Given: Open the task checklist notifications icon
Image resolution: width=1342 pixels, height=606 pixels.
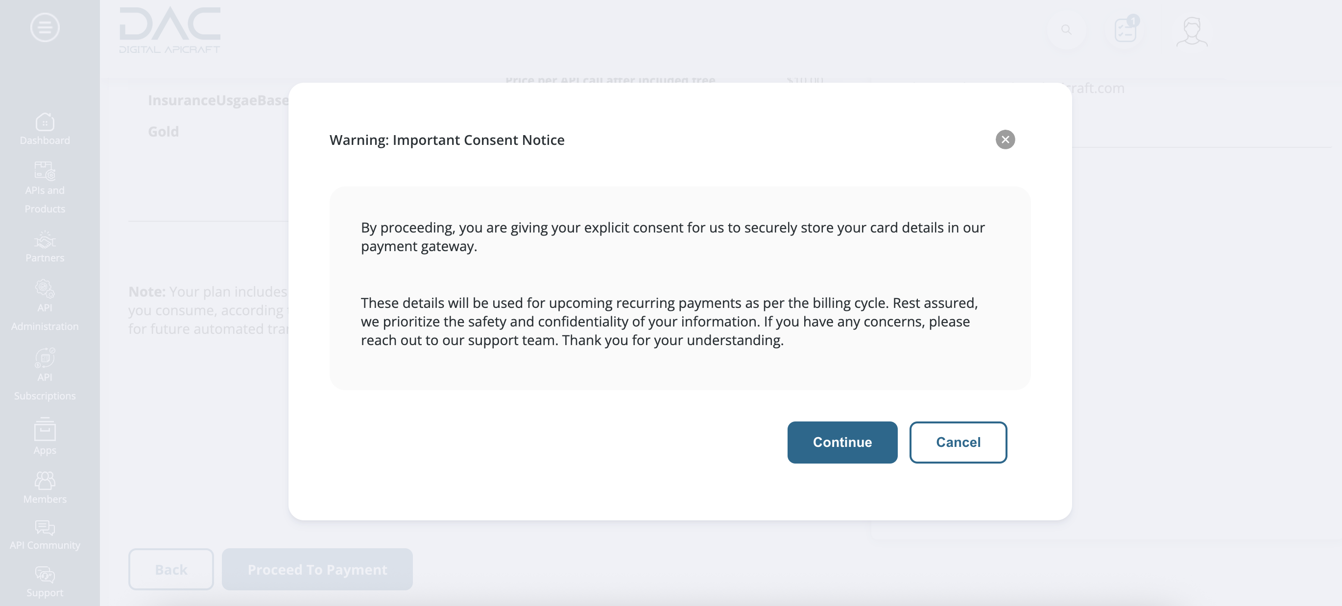Looking at the screenshot, I should (x=1126, y=29).
